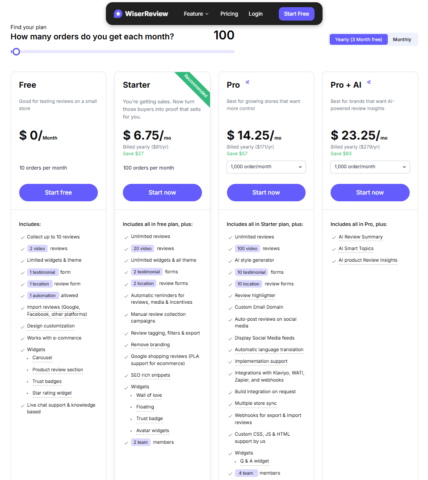Viewport: 428px width, 480px height.
Task: Click the checkmark next to Collect up to 10 reviews
Action: [x=22, y=236]
